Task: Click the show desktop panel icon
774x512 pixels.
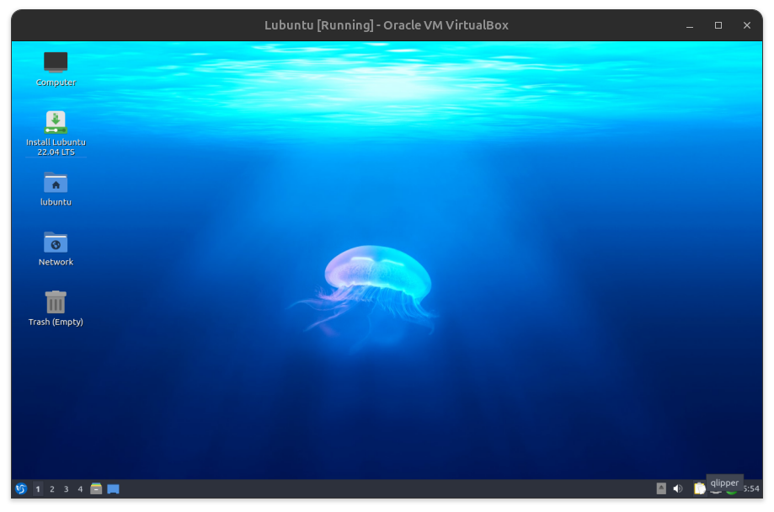Action: pos(113,488)
